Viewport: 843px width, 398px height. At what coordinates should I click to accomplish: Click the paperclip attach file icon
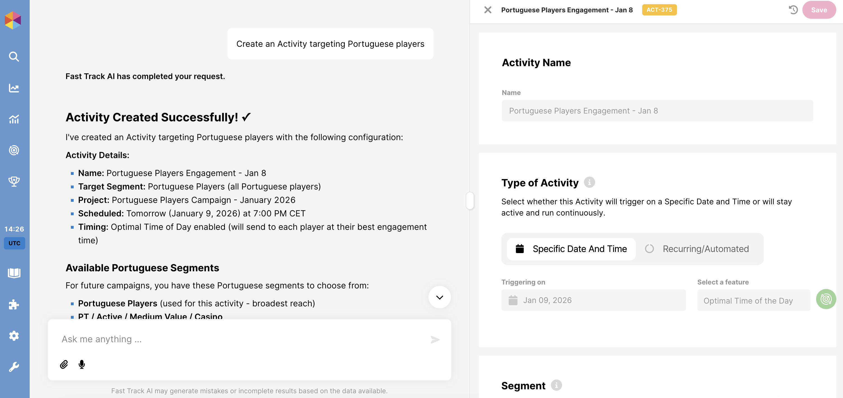[x=64, y=364]
